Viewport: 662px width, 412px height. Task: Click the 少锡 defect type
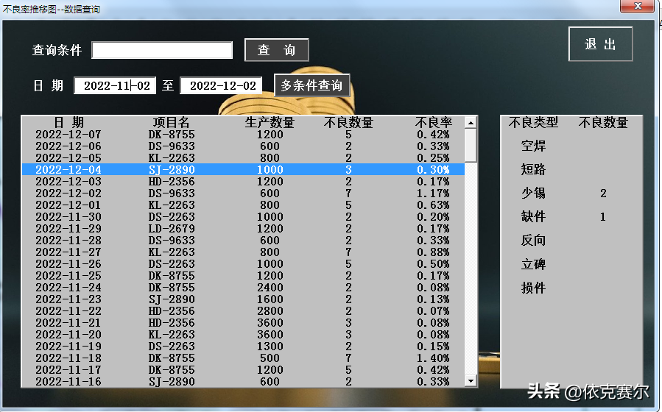(x=533, y=193)
